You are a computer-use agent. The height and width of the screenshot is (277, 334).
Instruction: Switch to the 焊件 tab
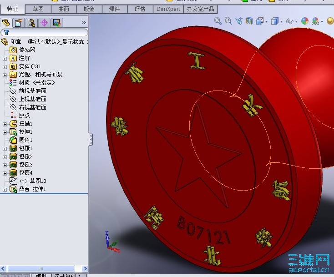pos(115,9)
